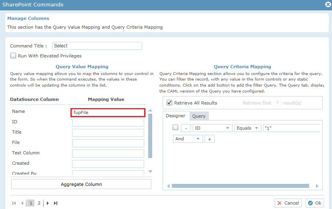
Task: Click the Query Criteria Mapping heading
Action: point(242,67)
